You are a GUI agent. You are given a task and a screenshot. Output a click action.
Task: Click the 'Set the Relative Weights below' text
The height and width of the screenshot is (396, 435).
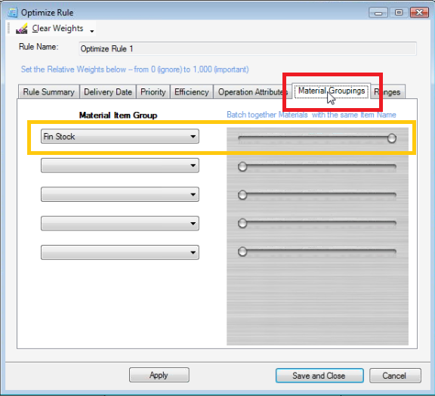pos(135,69)
